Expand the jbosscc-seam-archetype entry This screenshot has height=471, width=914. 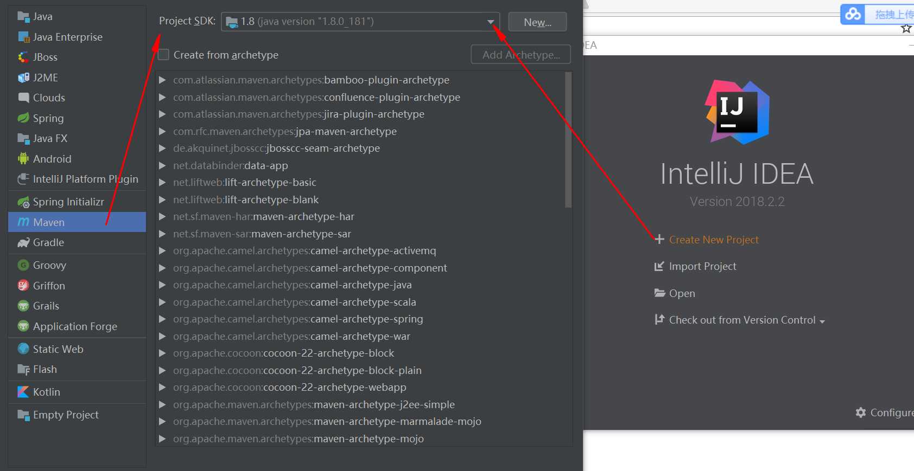(x=162, y=149)
